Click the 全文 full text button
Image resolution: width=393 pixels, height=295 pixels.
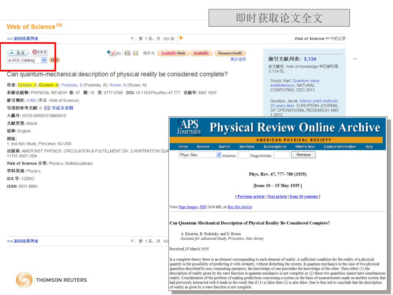click(18, 53)
